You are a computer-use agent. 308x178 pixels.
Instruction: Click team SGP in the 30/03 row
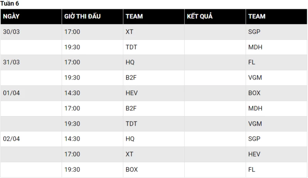click(254, 32)
